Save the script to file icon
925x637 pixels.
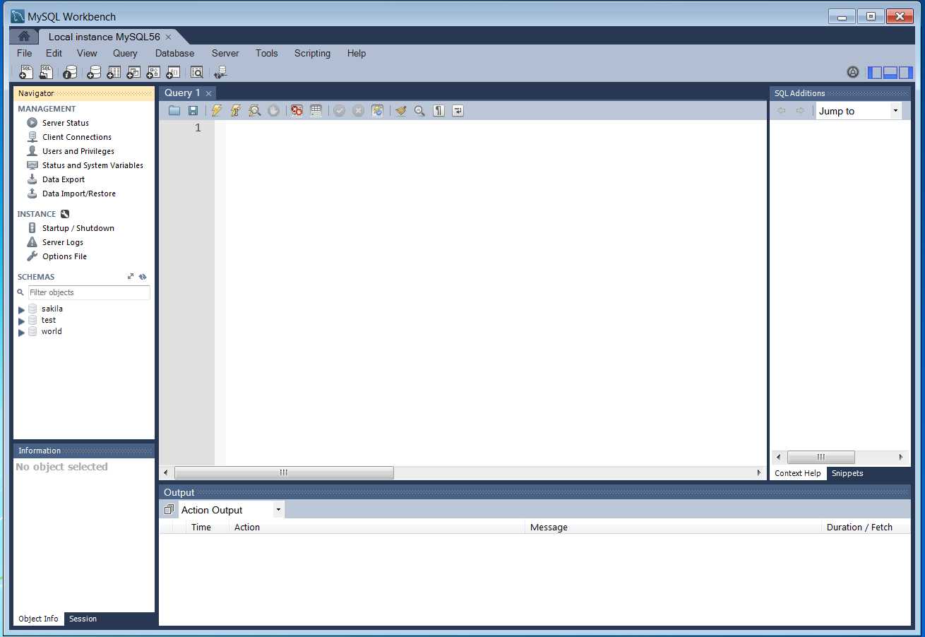[193, 111]
